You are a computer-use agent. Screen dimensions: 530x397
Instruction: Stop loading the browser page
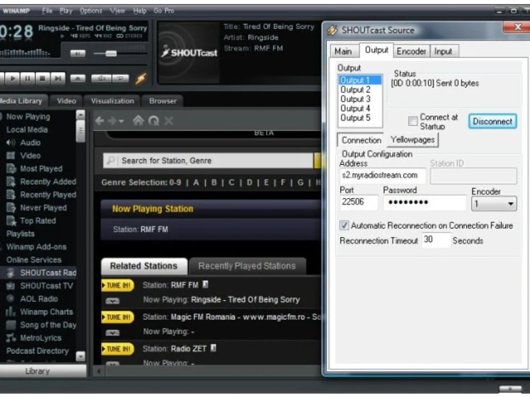click(x=169, y=121)
